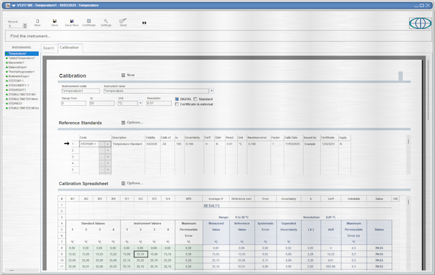Toggle the Standard checkbox

point(196,99)
